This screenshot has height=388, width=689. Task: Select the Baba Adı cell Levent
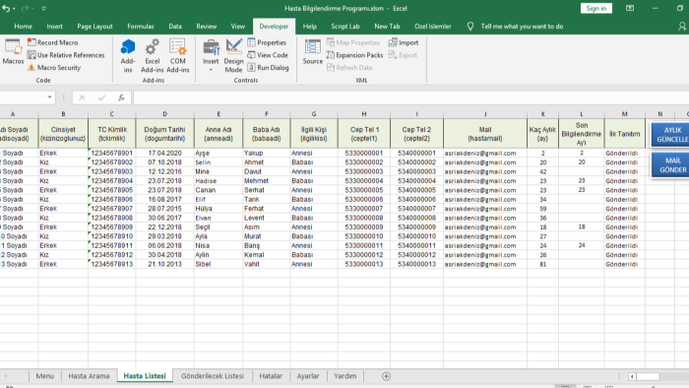coord(267,218)
